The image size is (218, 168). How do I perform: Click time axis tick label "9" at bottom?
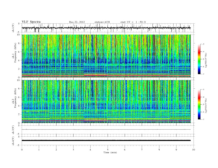point(176,150)
